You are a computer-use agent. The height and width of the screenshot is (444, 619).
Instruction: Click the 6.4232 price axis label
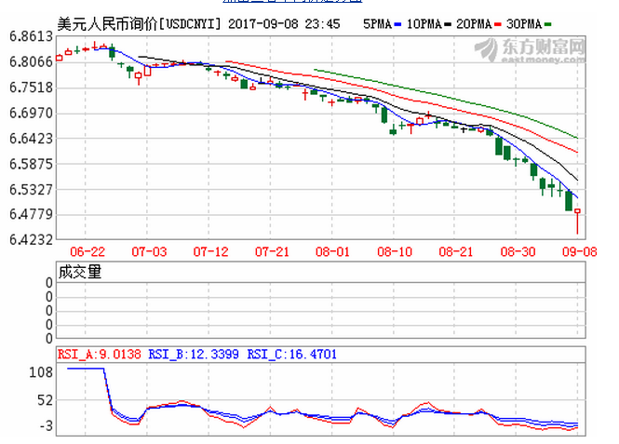point(32,239)
